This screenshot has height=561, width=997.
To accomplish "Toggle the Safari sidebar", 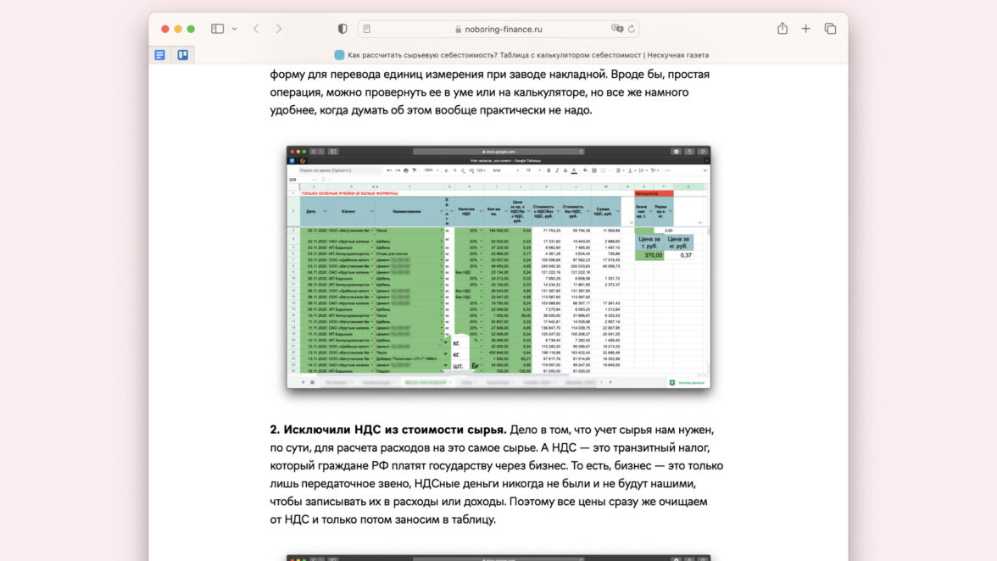I will coord(217,29).
